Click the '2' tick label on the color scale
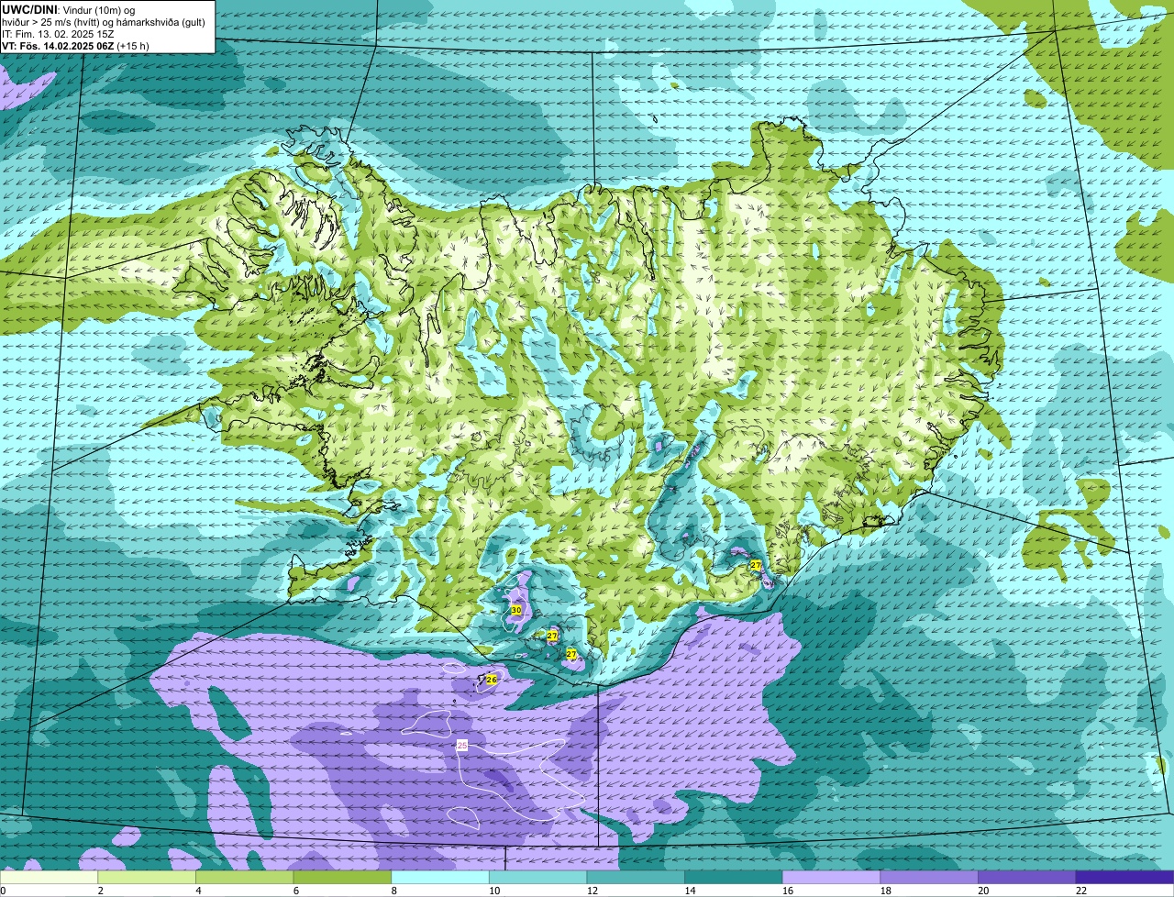This screenshot has width=1174, height=897. tap(100, 891)
